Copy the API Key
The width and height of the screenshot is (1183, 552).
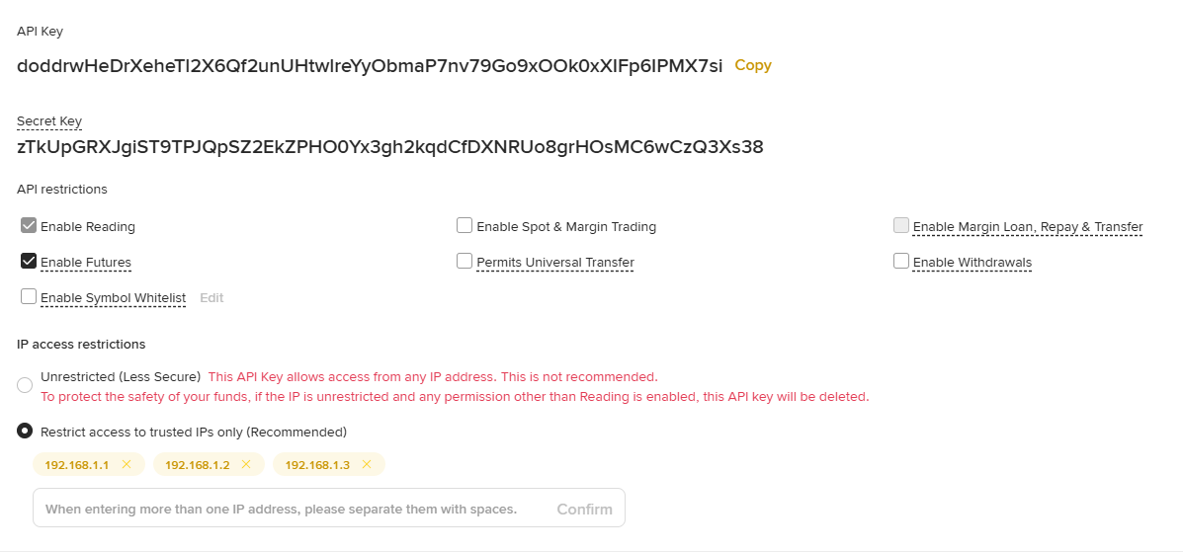(752, 65)
